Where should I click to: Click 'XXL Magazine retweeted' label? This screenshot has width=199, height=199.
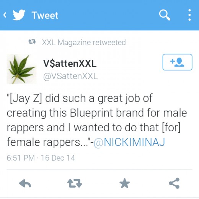(84, 42)
